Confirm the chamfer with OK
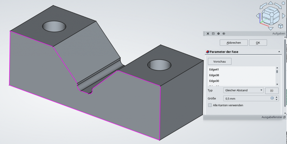The width and height of the screenshot is (287, 144). (x=258, y=43)
